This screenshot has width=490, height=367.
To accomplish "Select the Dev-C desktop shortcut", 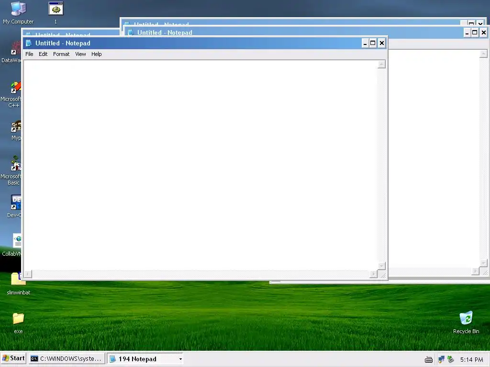I will [x=14, y=206].
